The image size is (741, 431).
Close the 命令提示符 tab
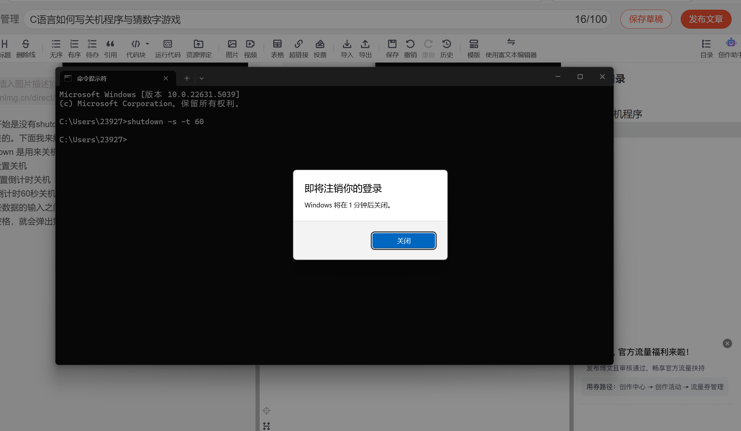[x=166, y=78]
